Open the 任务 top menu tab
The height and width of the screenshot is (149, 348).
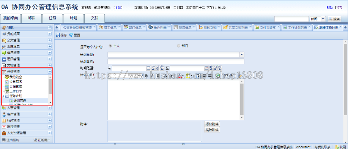point(52,18)
